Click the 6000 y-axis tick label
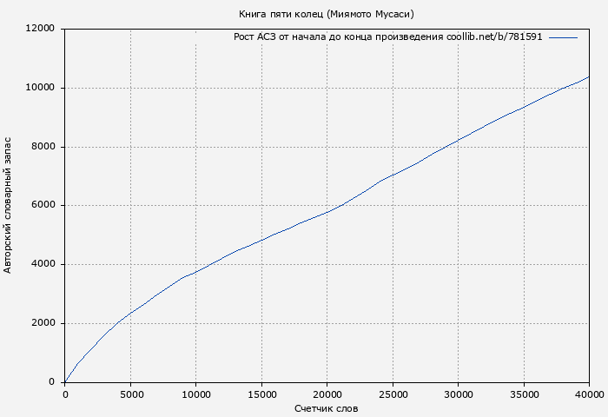The image size is (608, 417). pyautogui.click(x=43, y=206)
